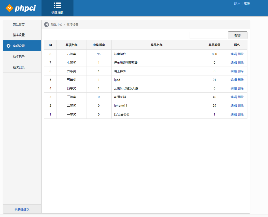Select the 云南6天5晚双人游 cell

click(156, 88)
